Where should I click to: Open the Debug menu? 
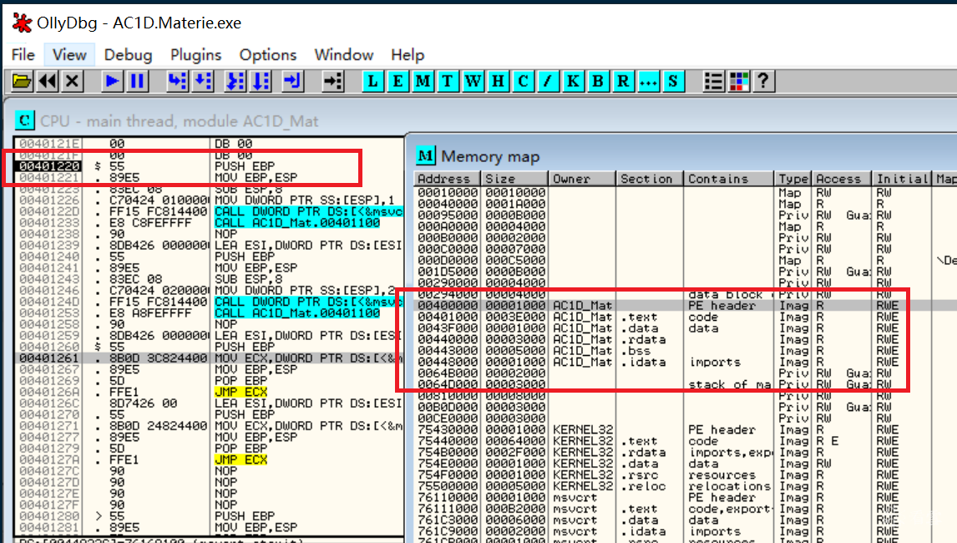click(128, 55)
